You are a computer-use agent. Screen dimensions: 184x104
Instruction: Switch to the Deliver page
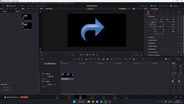[126, 97]
